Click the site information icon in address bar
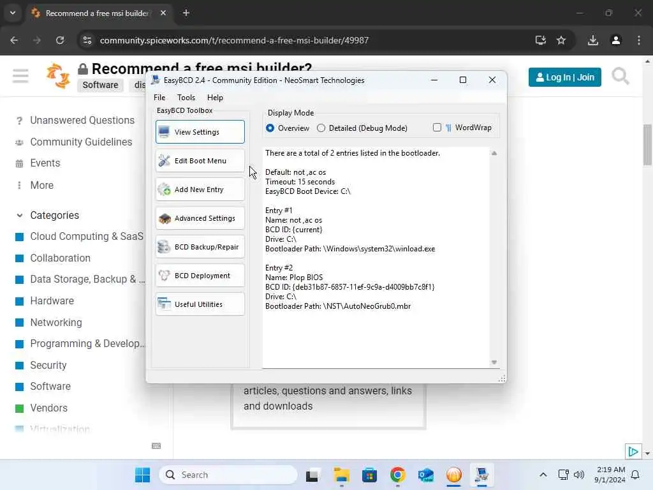Image resolution: width=653 pixels, height=490 pixels. point(87,40)
